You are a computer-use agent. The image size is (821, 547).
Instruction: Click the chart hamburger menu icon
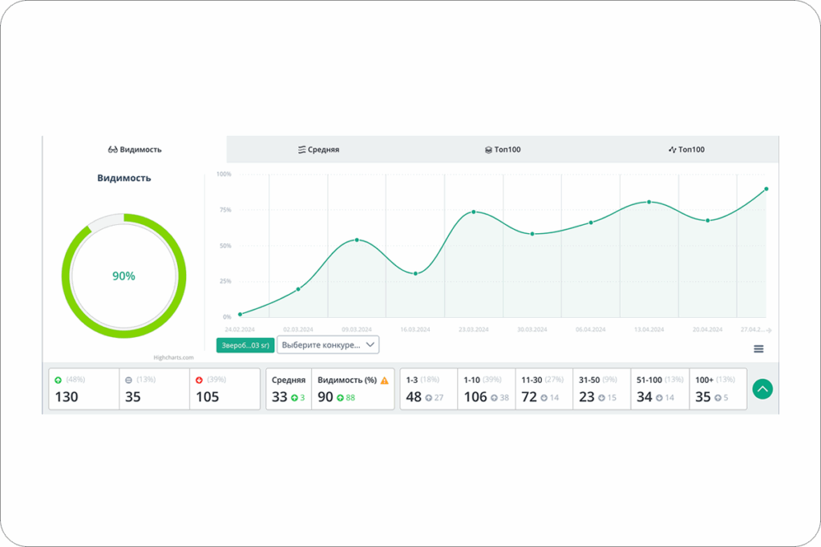[x=758, y=349]
